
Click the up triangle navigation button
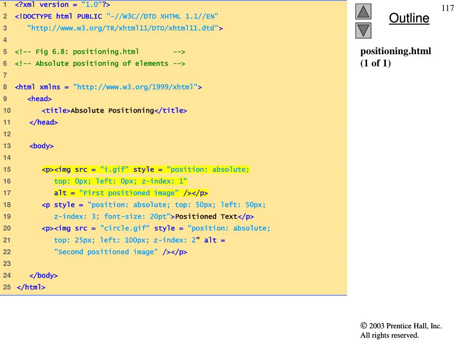[x=363, y=12]
